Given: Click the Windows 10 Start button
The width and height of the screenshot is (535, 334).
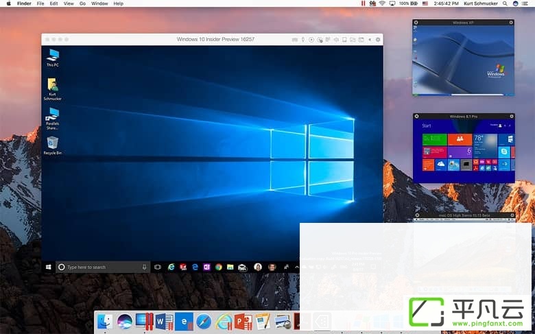Looking at the screenshot, I should 49,267.
